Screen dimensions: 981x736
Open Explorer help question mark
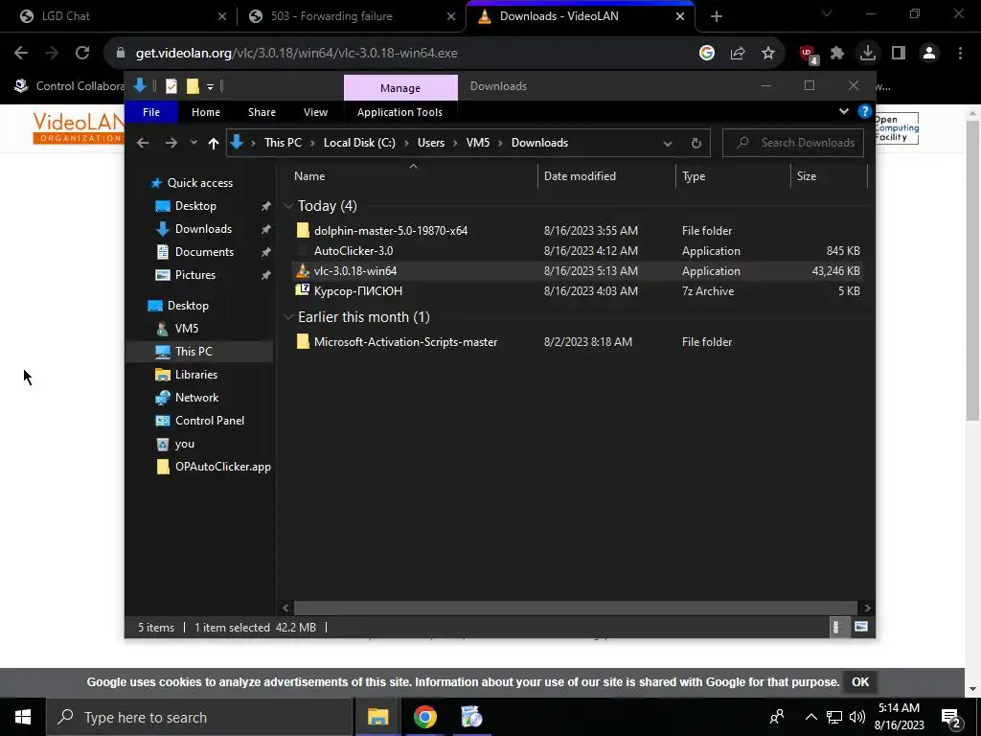click(x=865, y=111)
